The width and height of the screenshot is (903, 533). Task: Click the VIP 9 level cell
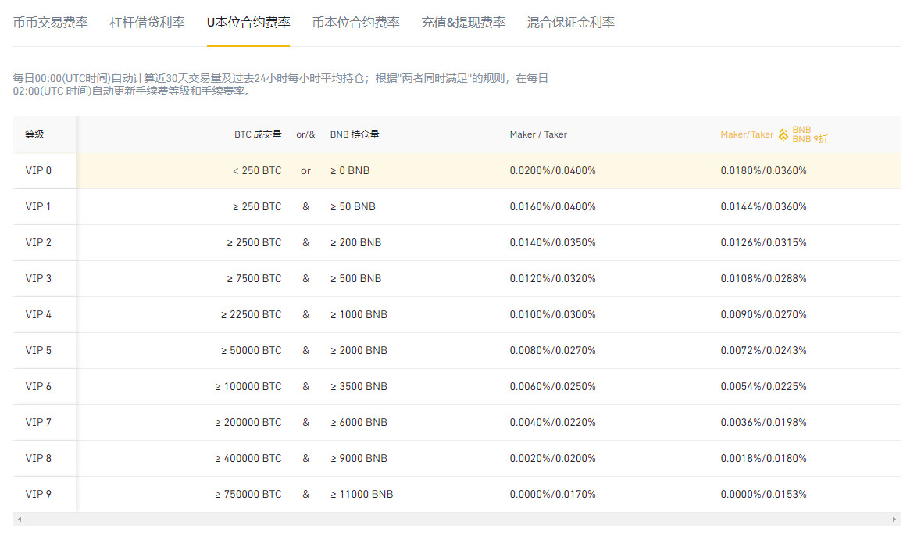point(38,494)
